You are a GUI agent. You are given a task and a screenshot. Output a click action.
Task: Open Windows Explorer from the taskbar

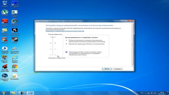(x=14, y=93)
